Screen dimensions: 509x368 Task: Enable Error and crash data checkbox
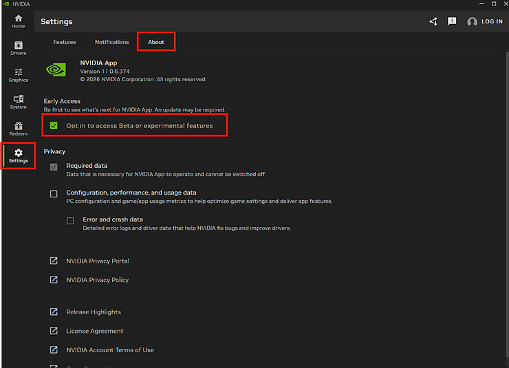click(70, 221)
